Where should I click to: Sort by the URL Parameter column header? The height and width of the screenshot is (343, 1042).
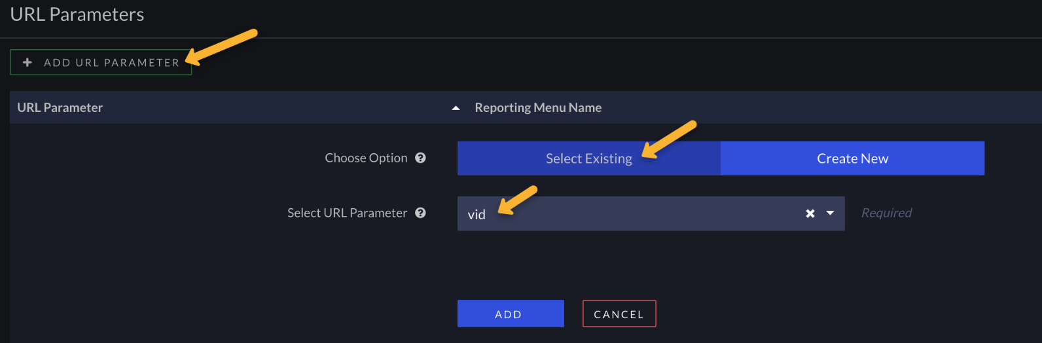(60, 107)
